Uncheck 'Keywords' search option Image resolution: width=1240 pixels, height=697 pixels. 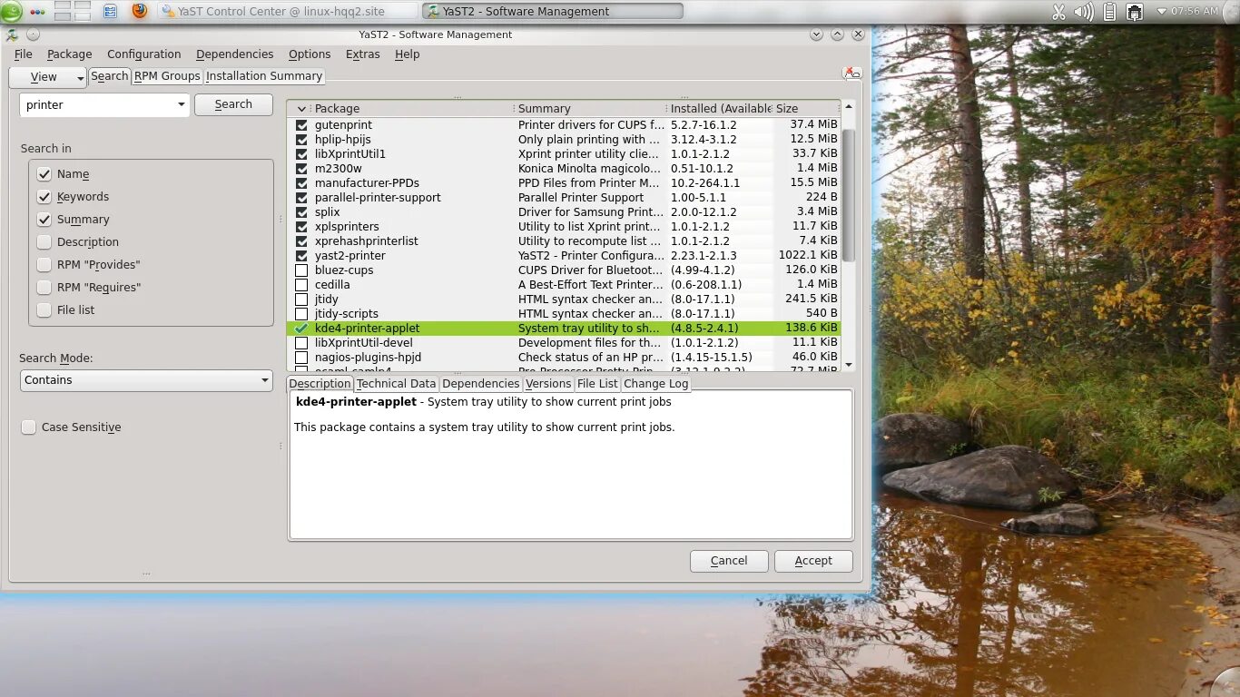click(44, 197)
